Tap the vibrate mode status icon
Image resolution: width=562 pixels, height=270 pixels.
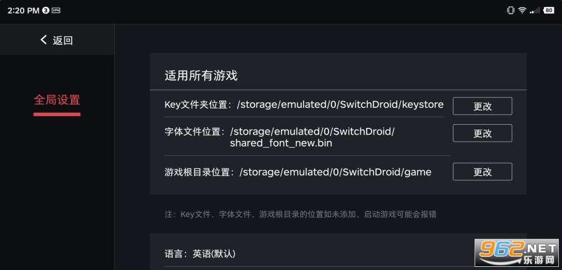(x=511, y=10)
